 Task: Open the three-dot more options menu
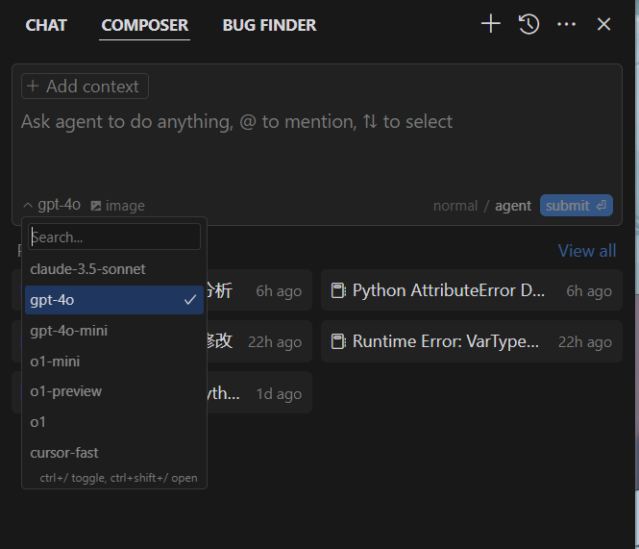(x=567, y=24)
